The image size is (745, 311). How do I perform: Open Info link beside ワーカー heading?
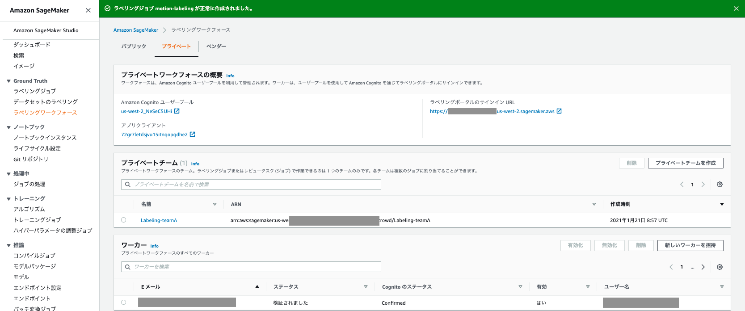point(154,246)
